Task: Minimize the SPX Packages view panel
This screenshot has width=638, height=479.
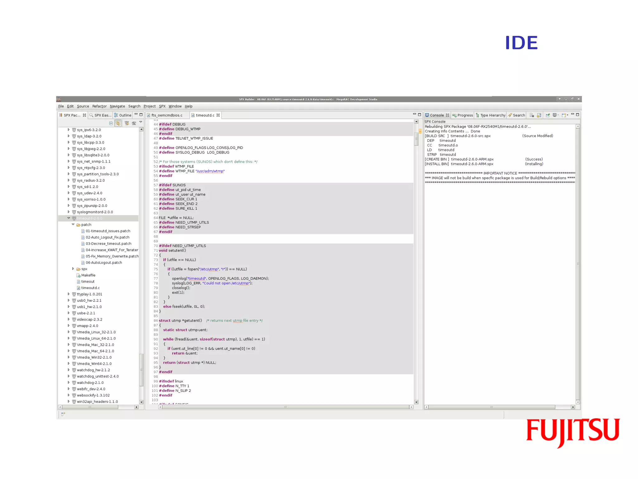Action: tap(136, 114)
